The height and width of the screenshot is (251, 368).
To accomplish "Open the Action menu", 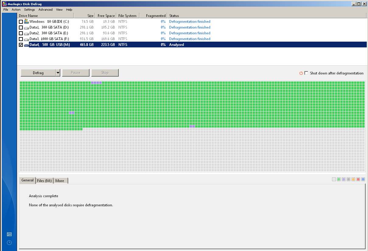I will (16, 10).
